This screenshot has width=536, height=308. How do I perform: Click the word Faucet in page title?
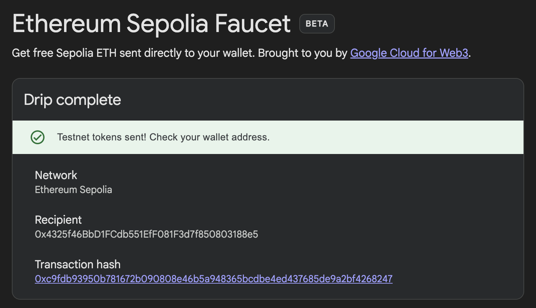[252, 24]
